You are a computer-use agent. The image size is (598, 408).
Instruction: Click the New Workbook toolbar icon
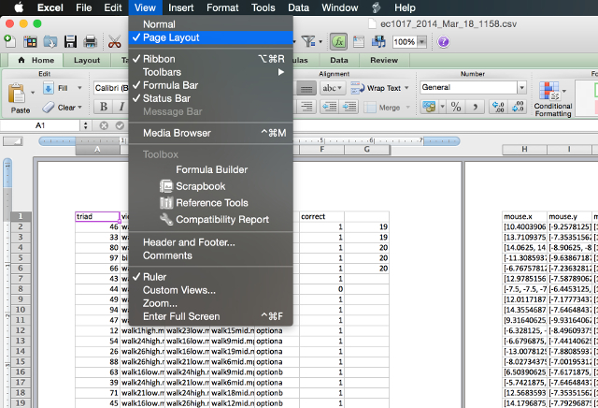coord(9,41)
